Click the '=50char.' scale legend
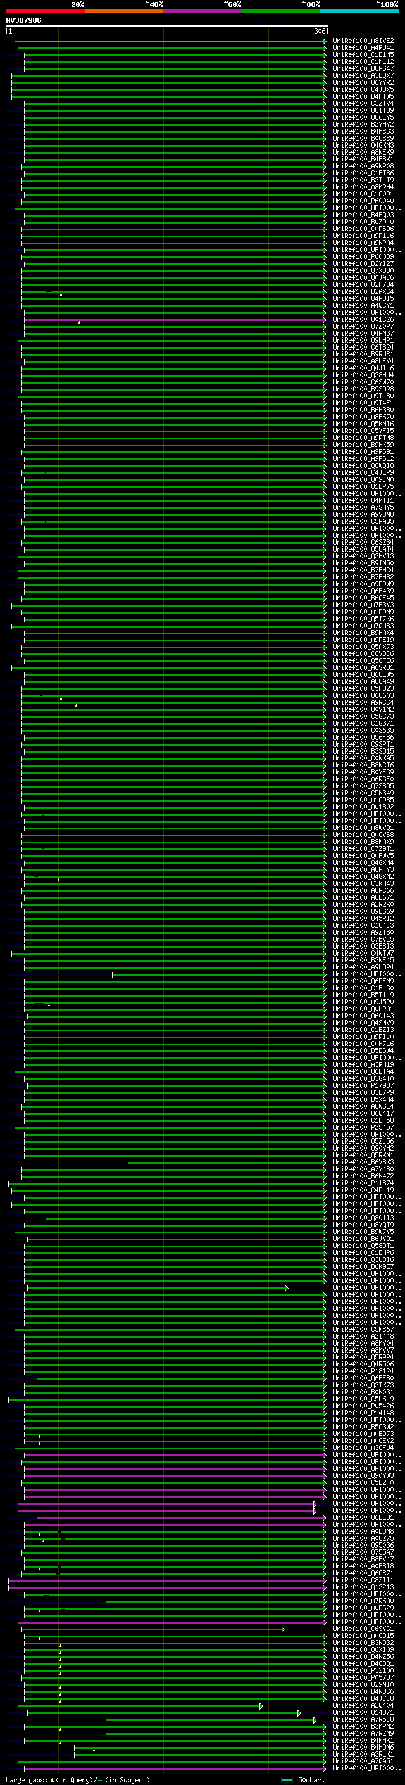Screen dimensions: 405x1785 click(x=309, y=1780)
